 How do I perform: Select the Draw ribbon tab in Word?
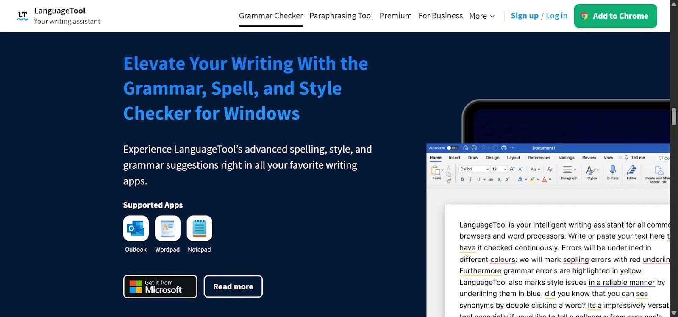pyautogui.click(x=473, y=158)
